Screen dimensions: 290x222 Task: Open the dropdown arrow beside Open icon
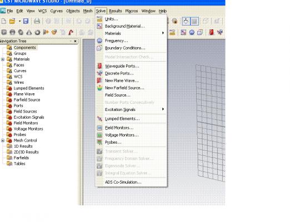(x=19, y=21)
